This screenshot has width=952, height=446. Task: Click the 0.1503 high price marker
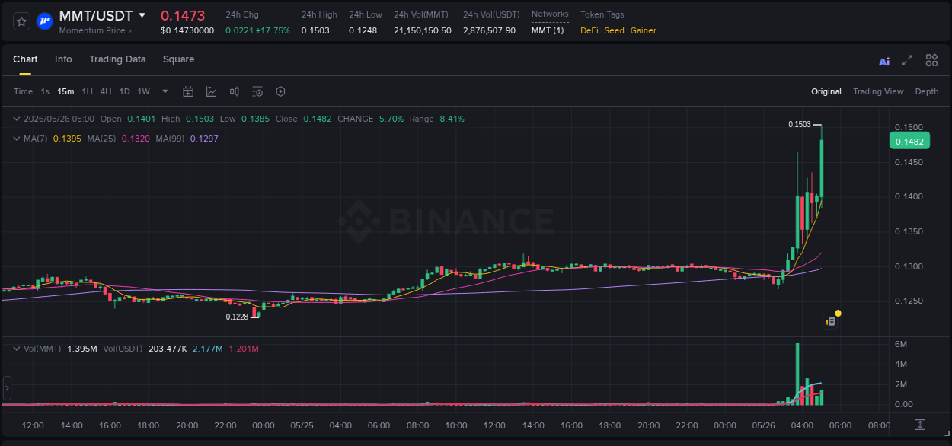(799, 124)
